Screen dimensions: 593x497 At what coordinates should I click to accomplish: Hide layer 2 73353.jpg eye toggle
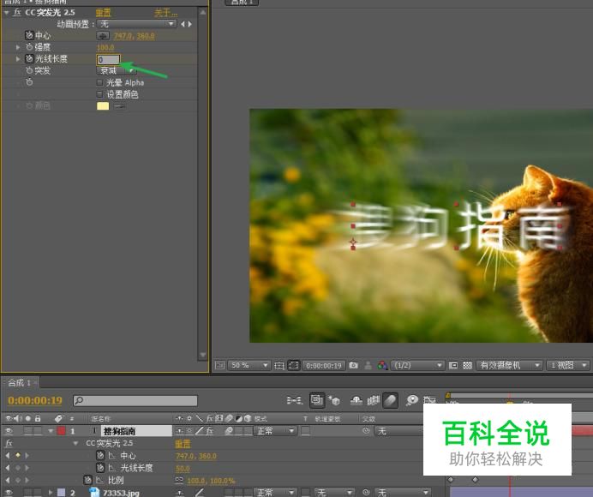(x=9, y=492)
